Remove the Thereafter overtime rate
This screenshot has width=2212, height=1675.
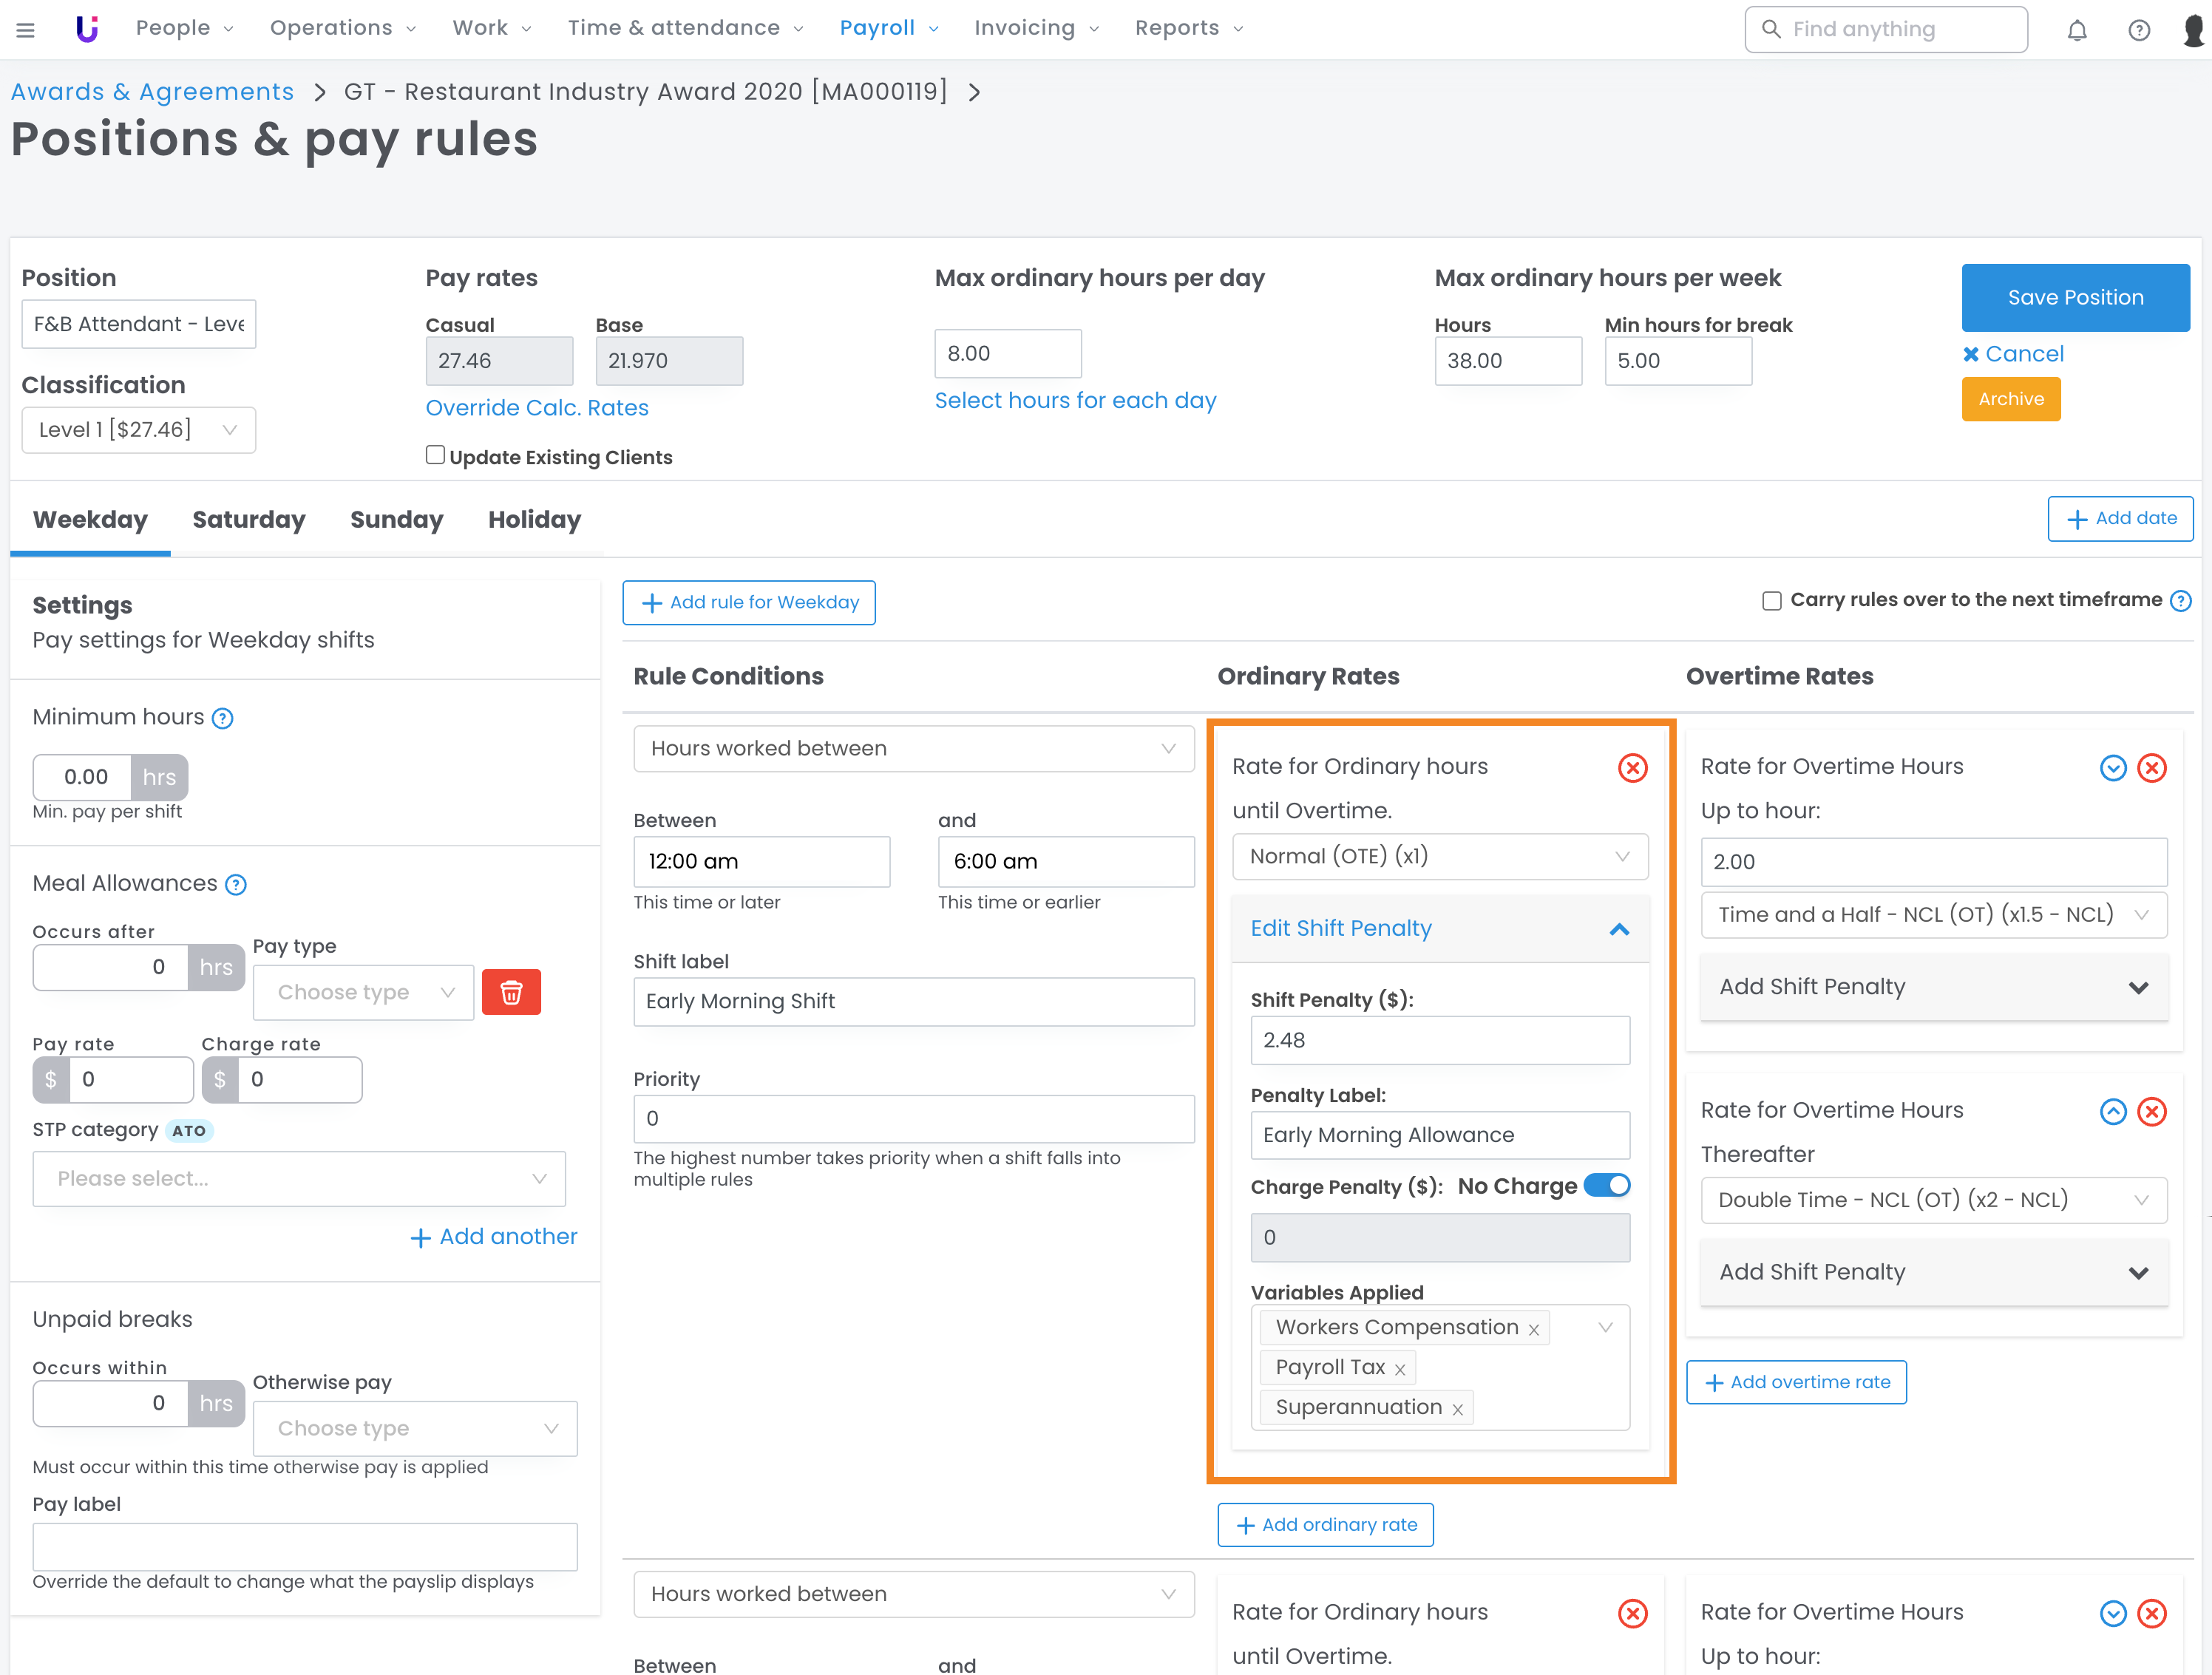pos(2151,1112)
